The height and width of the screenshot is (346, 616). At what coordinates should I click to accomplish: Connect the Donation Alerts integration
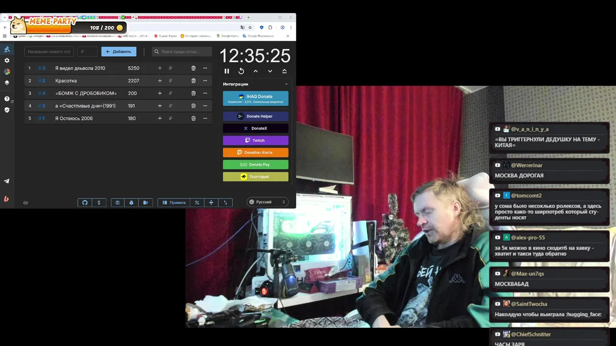[x=256, y=152]
